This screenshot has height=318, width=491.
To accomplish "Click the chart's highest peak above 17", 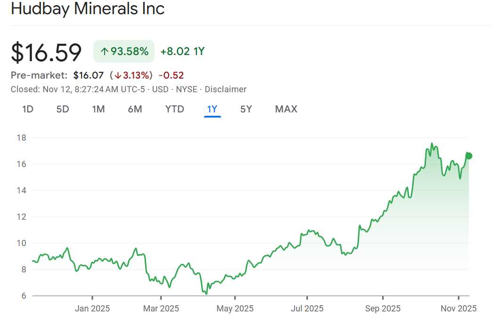I will (432, 143).
